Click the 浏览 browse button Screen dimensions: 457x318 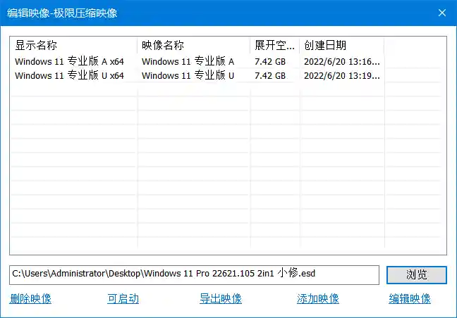click(417, 274)
